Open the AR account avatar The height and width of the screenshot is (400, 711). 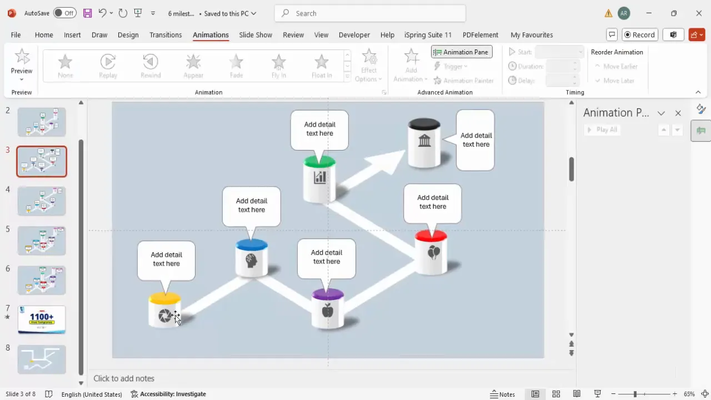pyautogui.click(x=624, y=13)
